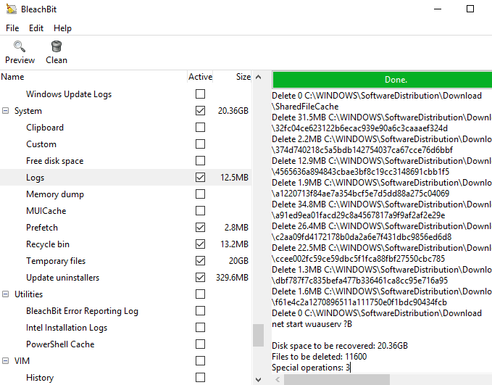Open the File menu

click(12, 28)
